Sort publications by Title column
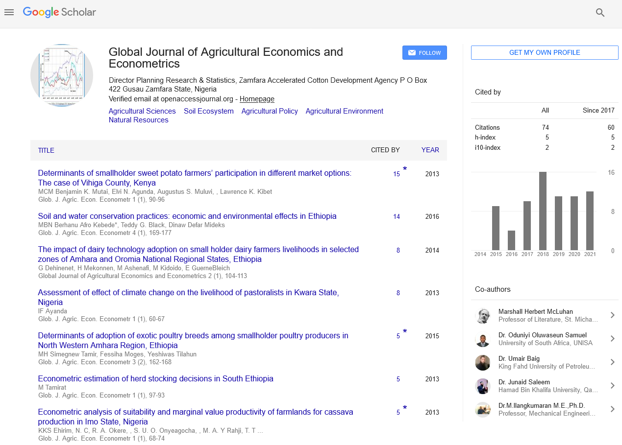The height and width of the screenshot is (445, 622). point(46,150)
